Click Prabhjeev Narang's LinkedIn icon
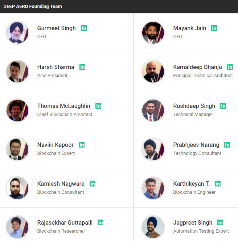238x241 pixels. [227, 145]
